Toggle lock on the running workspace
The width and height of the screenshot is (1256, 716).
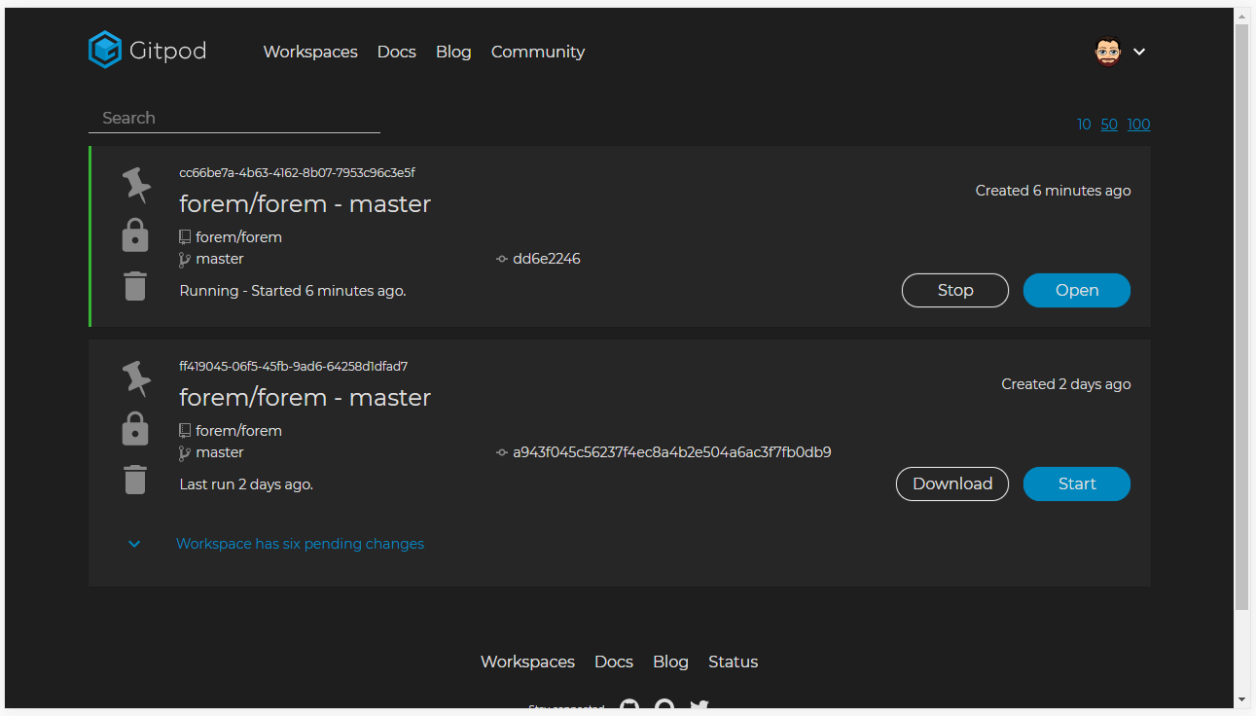pos(135,235)
